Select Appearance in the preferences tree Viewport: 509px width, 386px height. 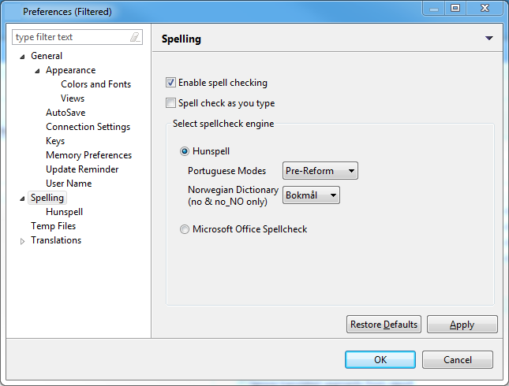tap(71, 70)
